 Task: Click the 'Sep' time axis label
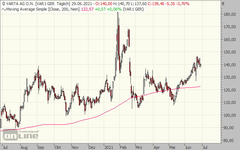pos(41,147)
